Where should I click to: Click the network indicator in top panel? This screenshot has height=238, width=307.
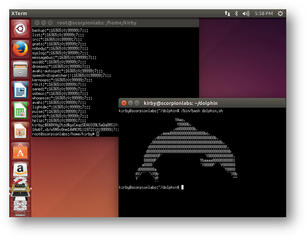[x=227, y=13]
